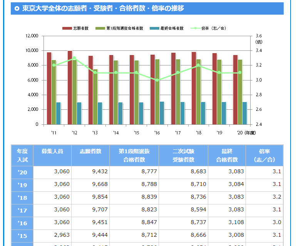The height and width of the screenshot is (246, 296).
Task: Click second-exam count 8,710 cell
Action: 184,185
